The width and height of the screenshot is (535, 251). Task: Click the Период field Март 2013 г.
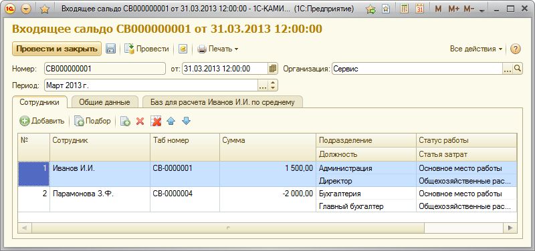[151, 85]
